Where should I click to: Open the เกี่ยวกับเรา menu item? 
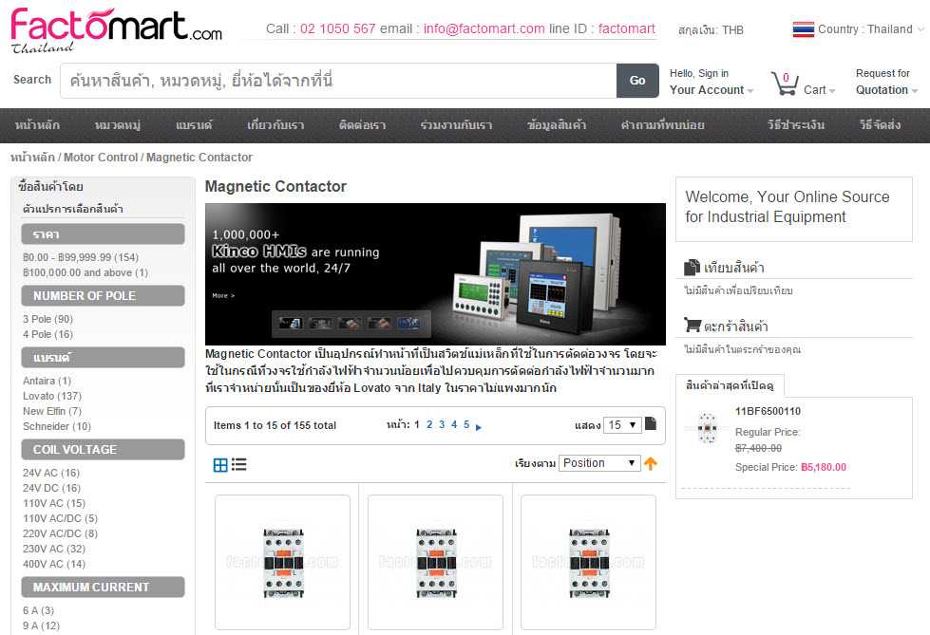click(275, 125)
